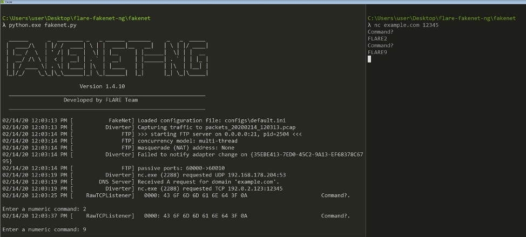Click the left pane directory path
The height and width of the screenshot is (237, 526).
pyautogui.click(x=76, y=18)
